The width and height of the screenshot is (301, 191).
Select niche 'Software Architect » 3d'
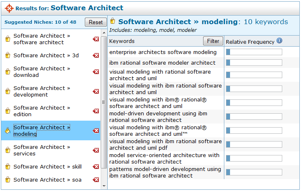(46, 56)
